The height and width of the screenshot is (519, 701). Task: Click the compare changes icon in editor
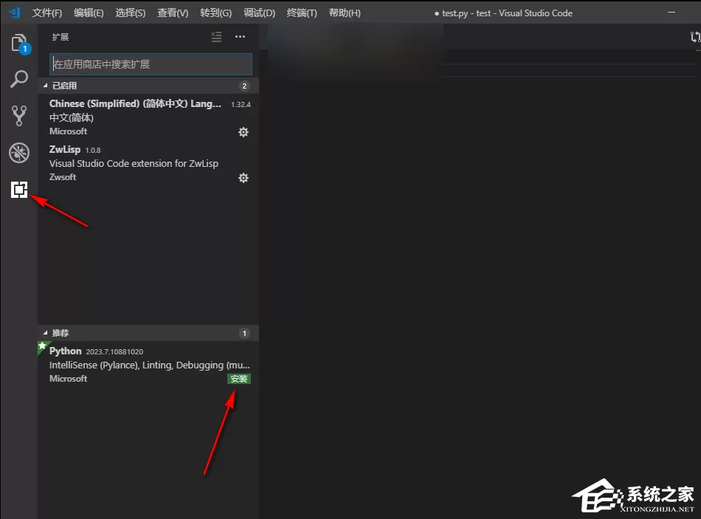[695, 37]
